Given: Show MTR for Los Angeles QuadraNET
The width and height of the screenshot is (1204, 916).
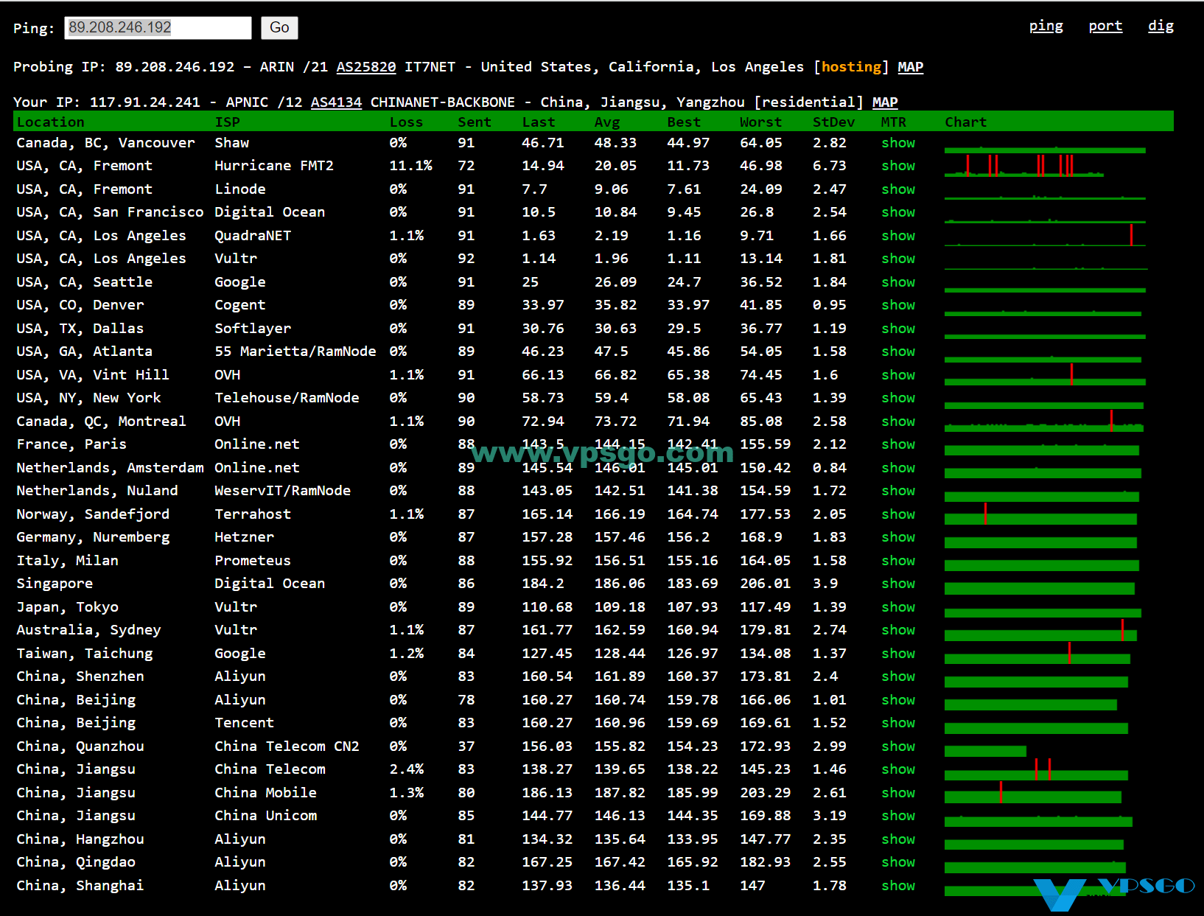Looking at the screenshot, I should tap(898, 236).
